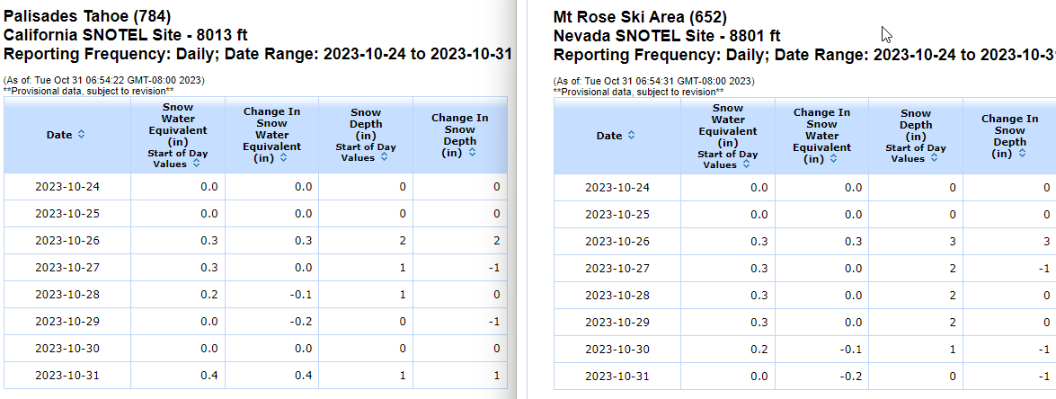Click provisional data note above Mt Rose table

[638, 91]
